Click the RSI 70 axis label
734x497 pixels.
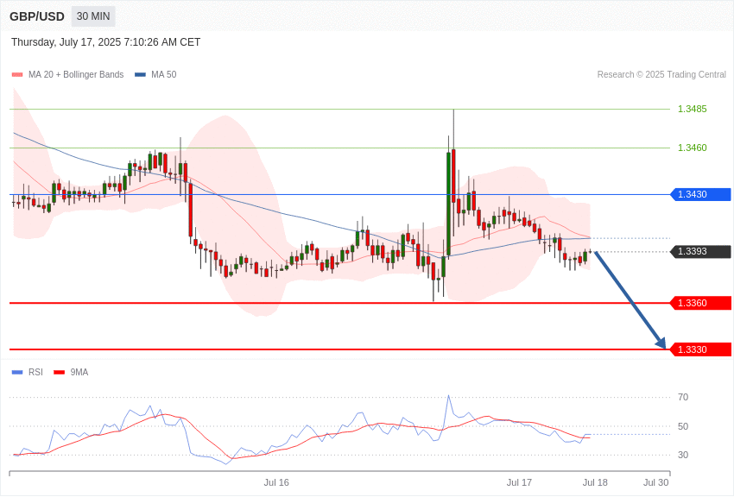[x=683, y=398]
